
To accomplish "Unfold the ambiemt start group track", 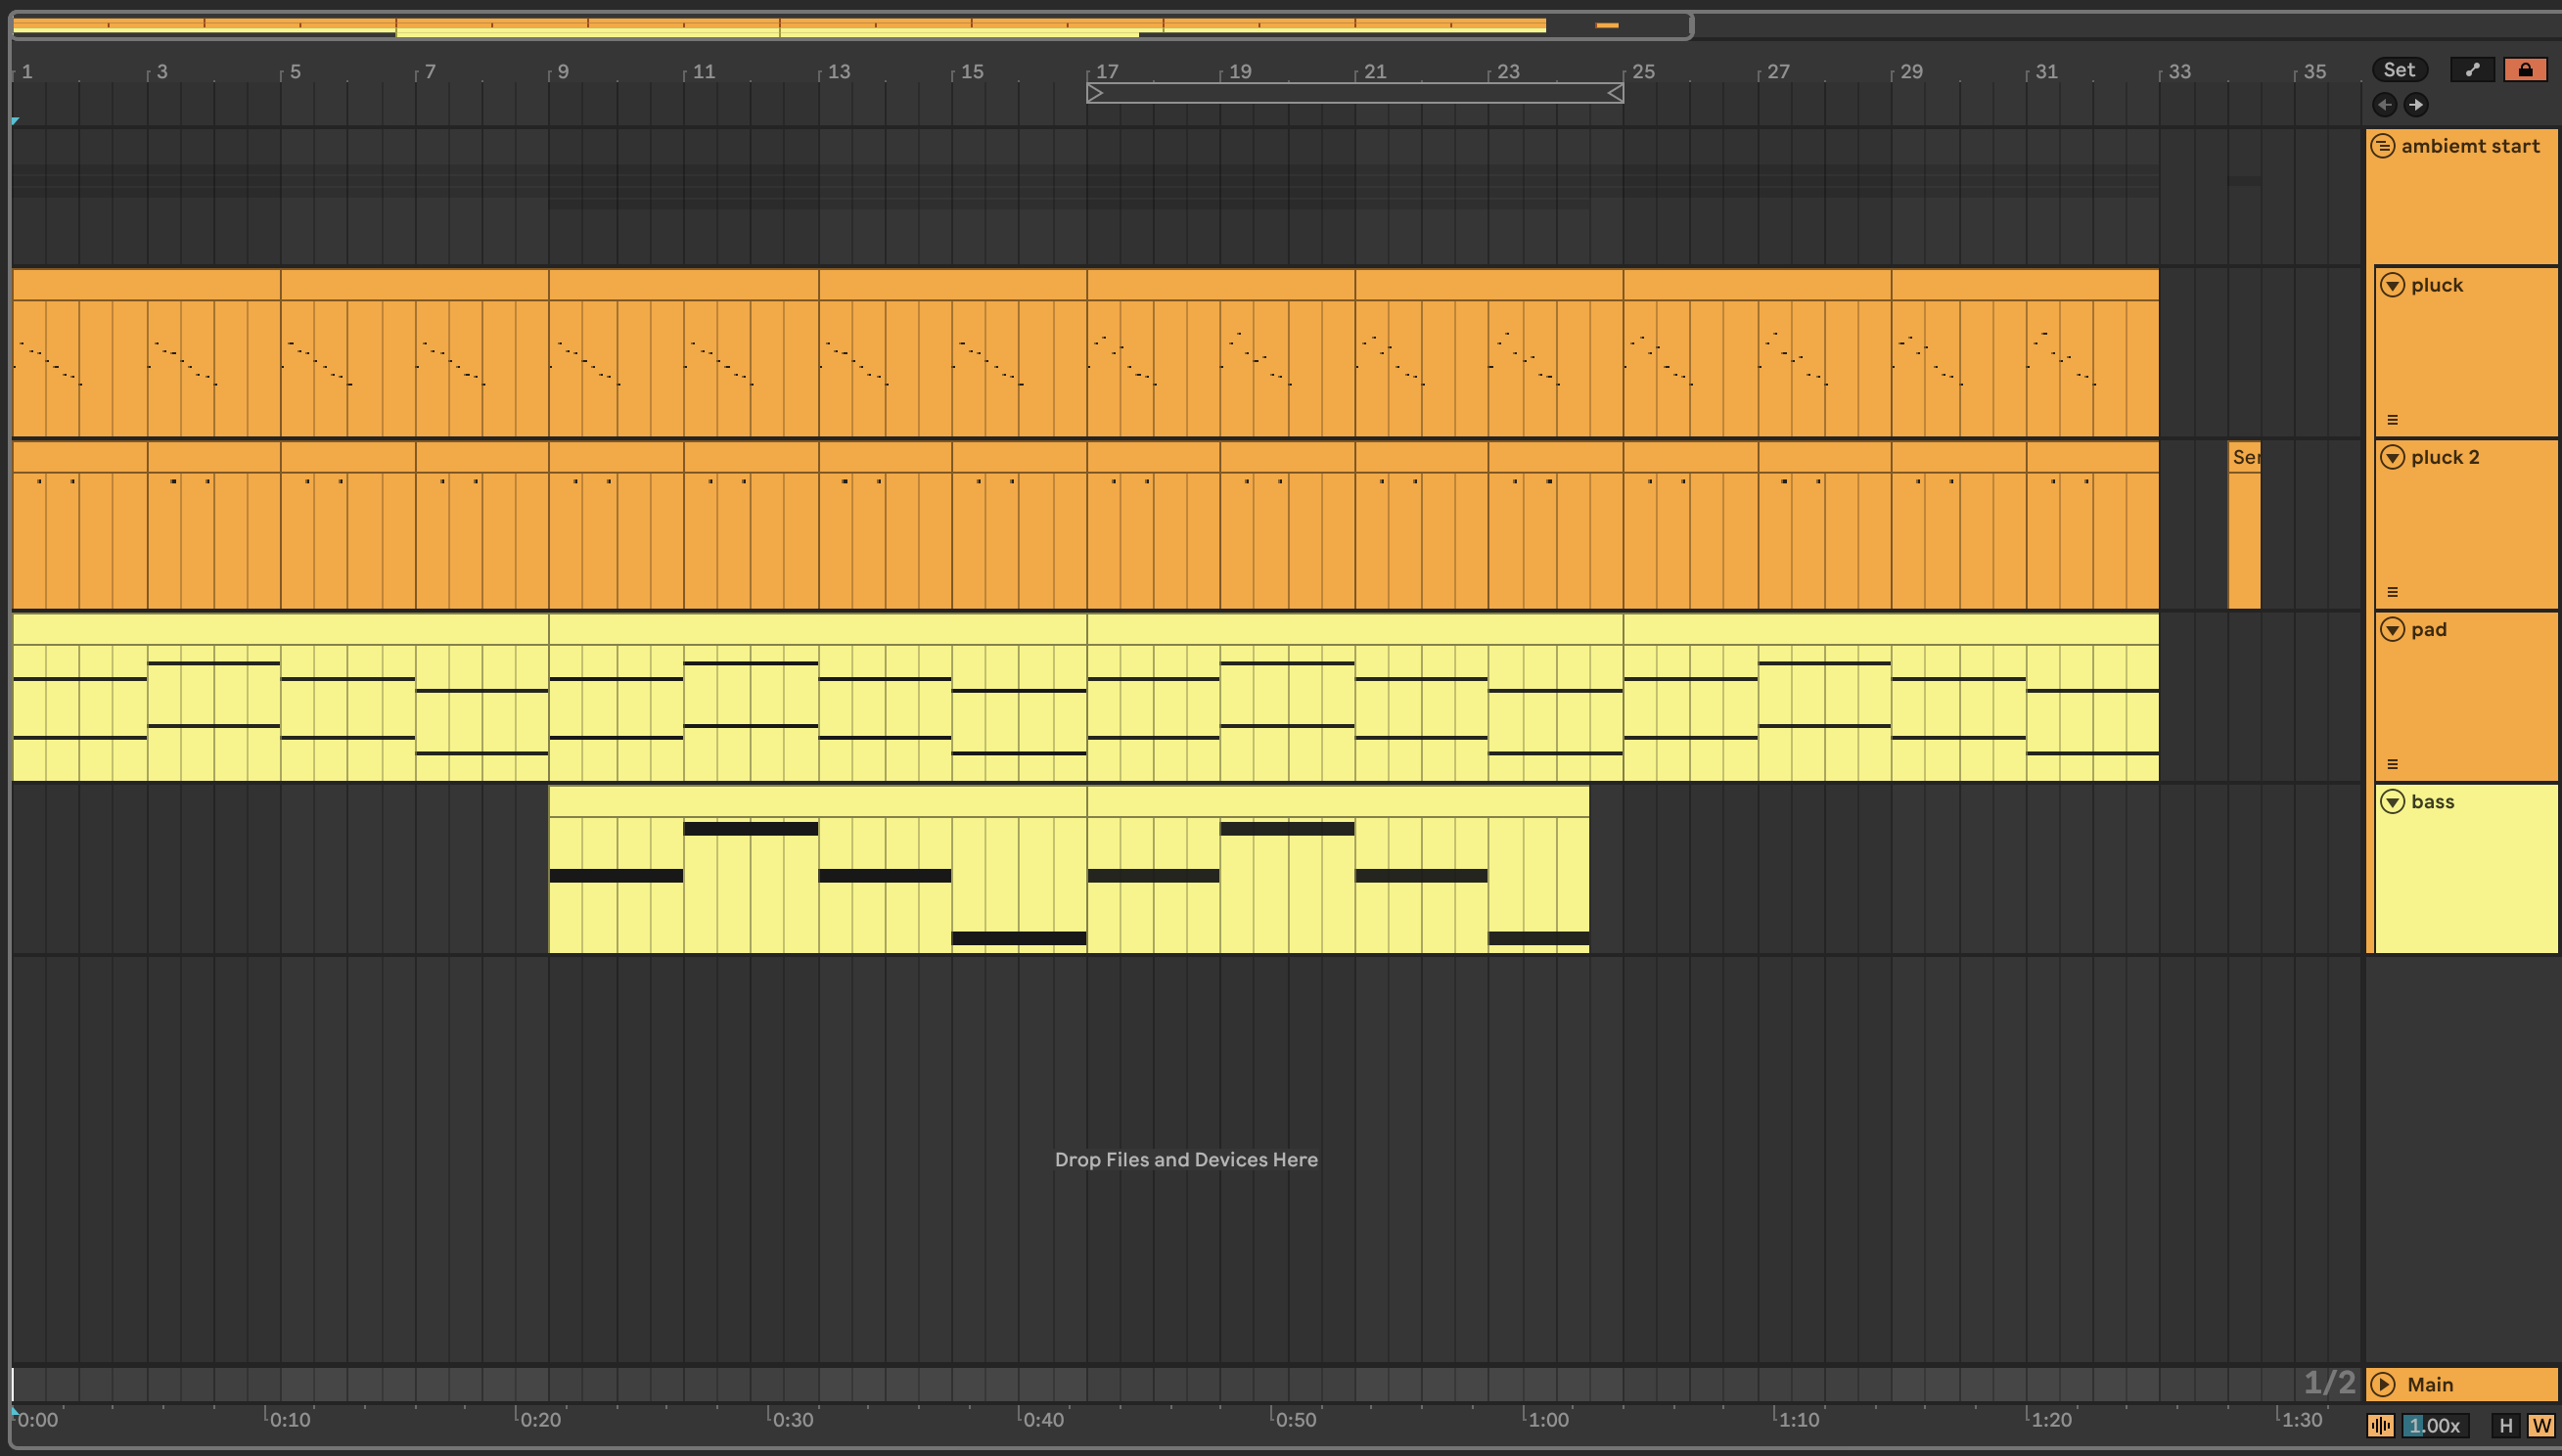I will pyautogui.click(x=2383, y=146).
